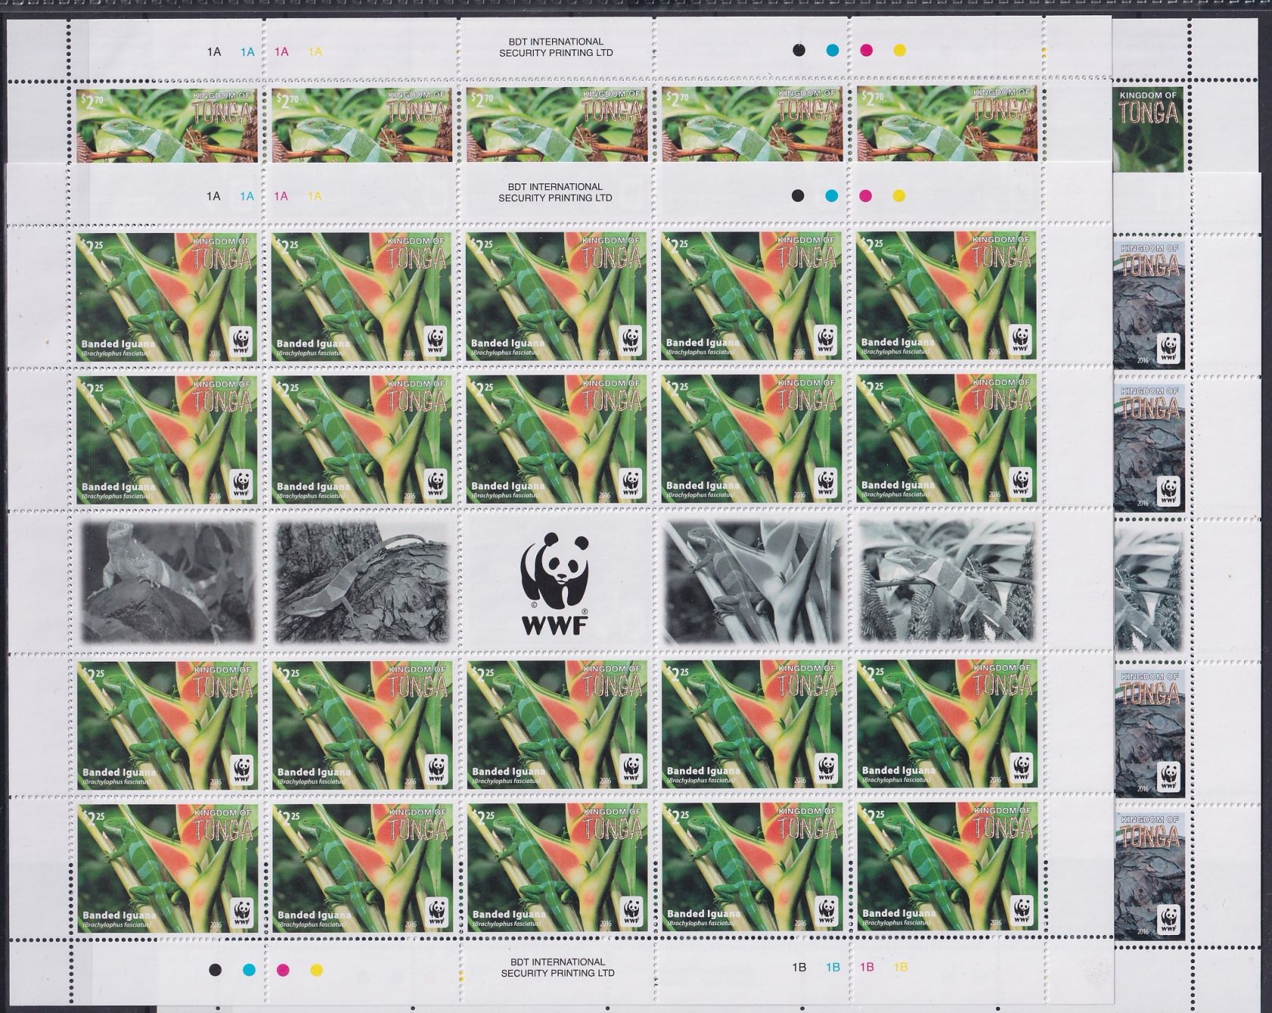Click the cyan '1A' plate number on the back sheet
The image size is (1272, 1013).
[248, 51]
